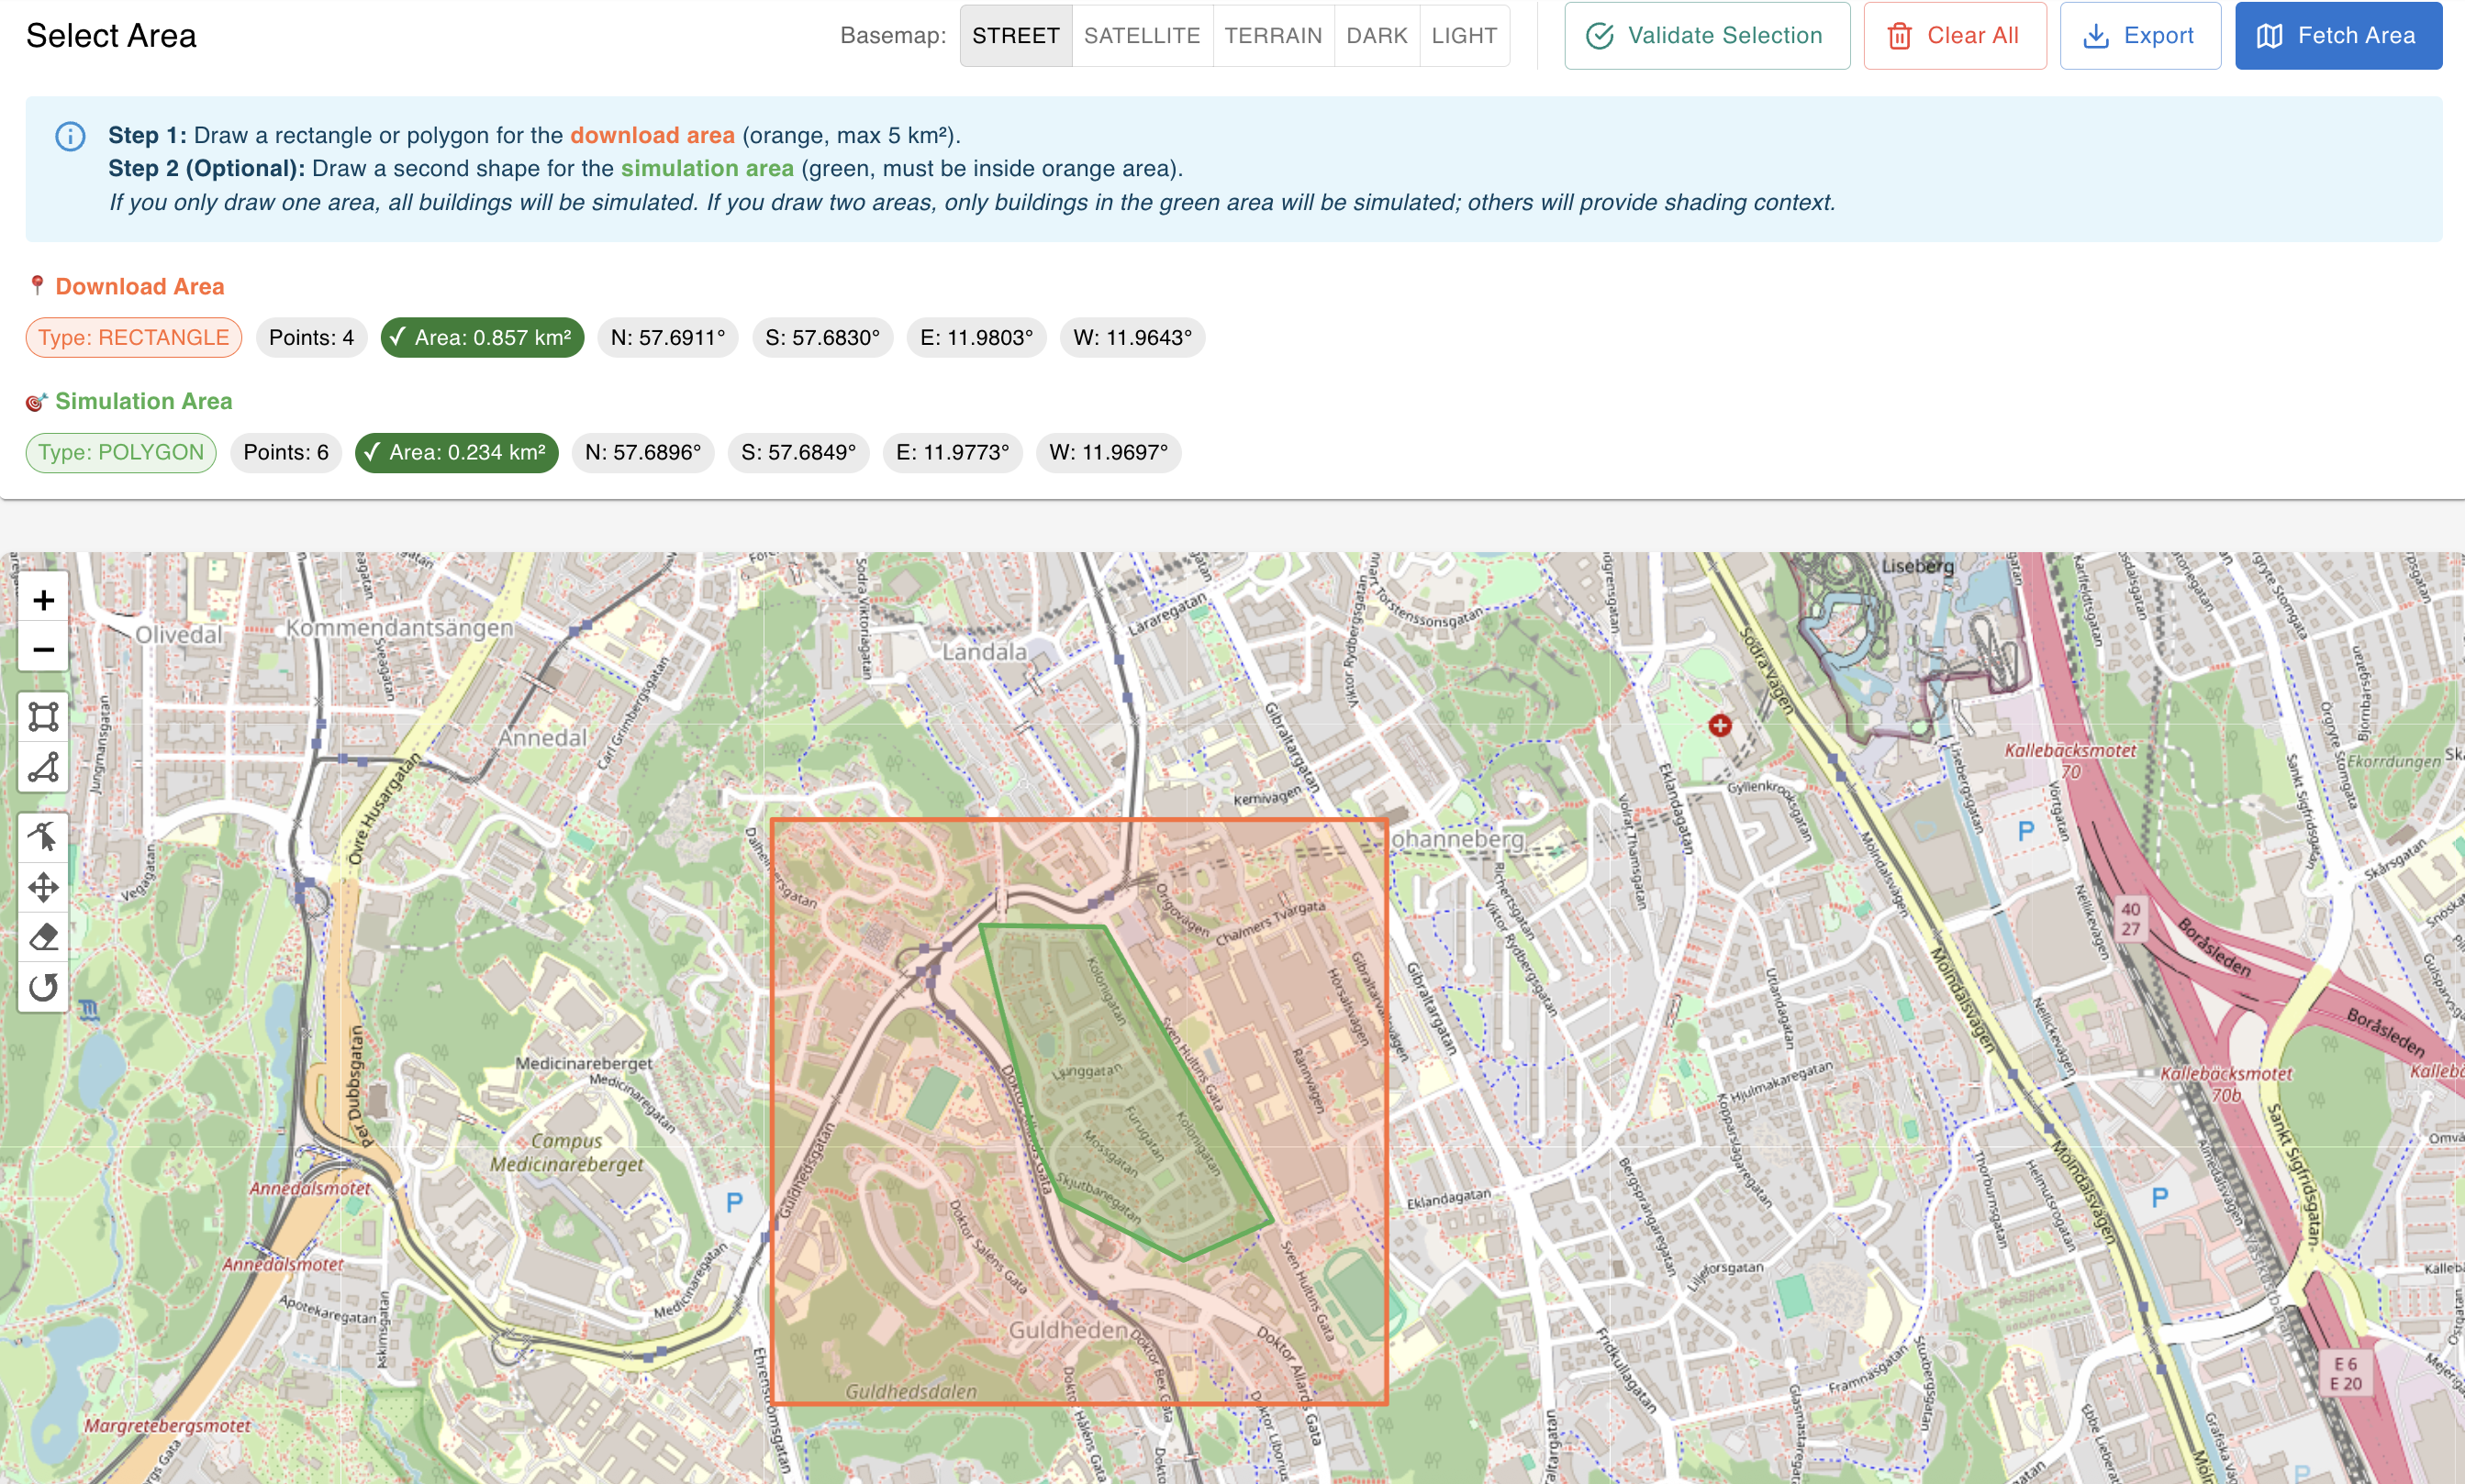This screenshot has height=1484, width=2465.
Task: Zoom in on the map
Action: coord(43,599)
